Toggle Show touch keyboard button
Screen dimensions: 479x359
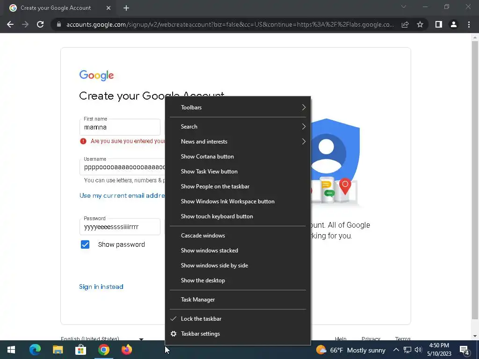pos(238,216)
